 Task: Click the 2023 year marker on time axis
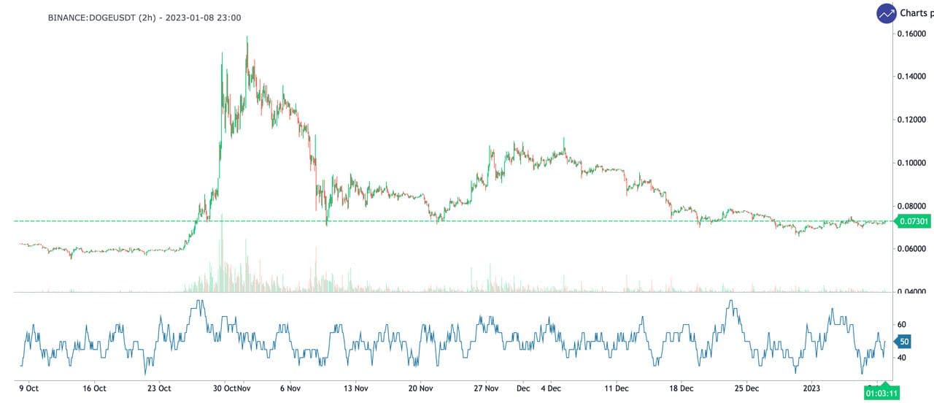pyautogui.click(x=812, y=388)
